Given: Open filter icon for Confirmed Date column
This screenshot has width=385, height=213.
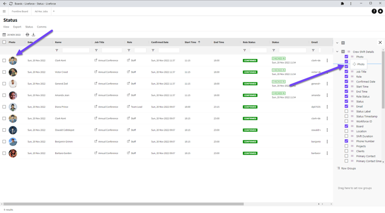Looking at the screenshot, I should pos(153,50).
